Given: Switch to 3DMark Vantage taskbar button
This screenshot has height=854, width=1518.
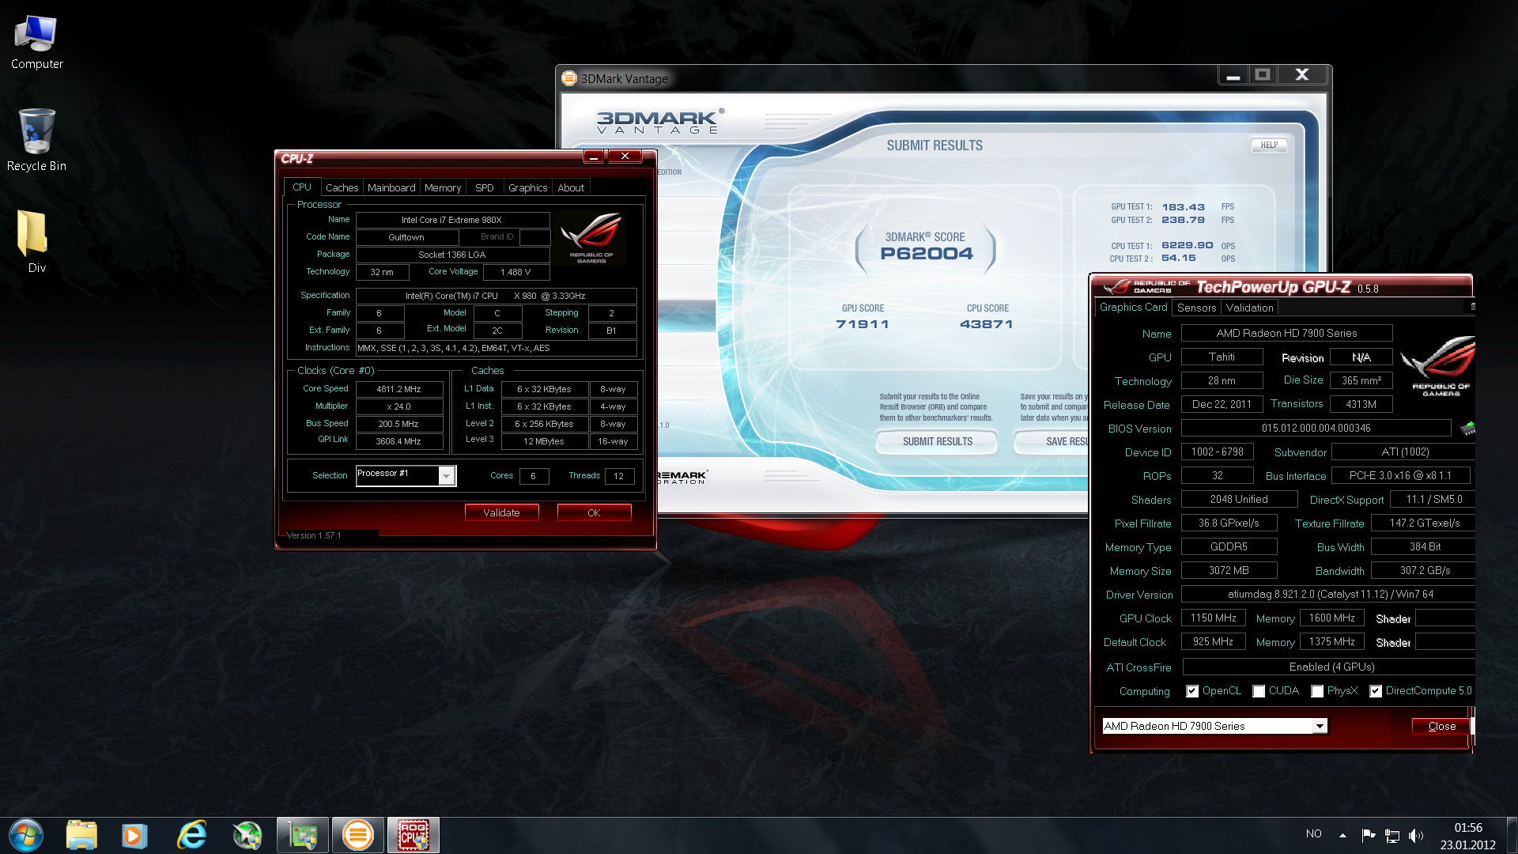Looking at the screenshot, I should click(358, 835).
